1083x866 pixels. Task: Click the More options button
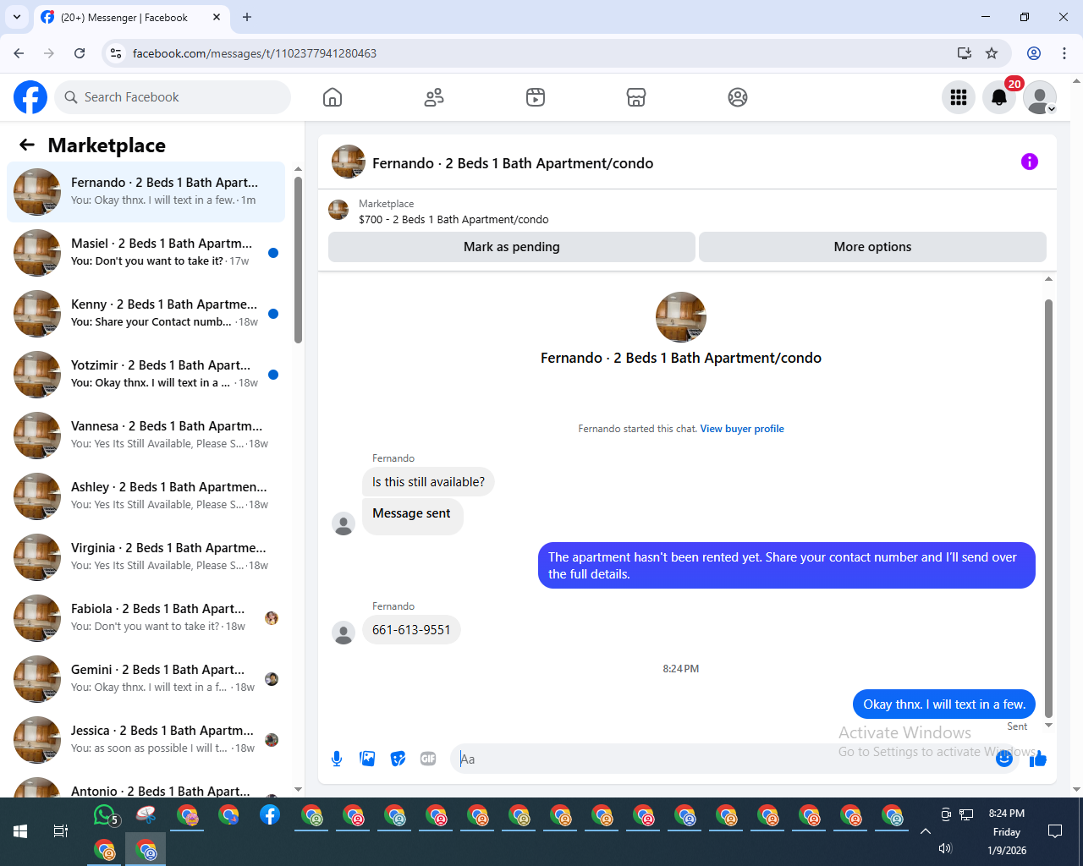(872, 247)
